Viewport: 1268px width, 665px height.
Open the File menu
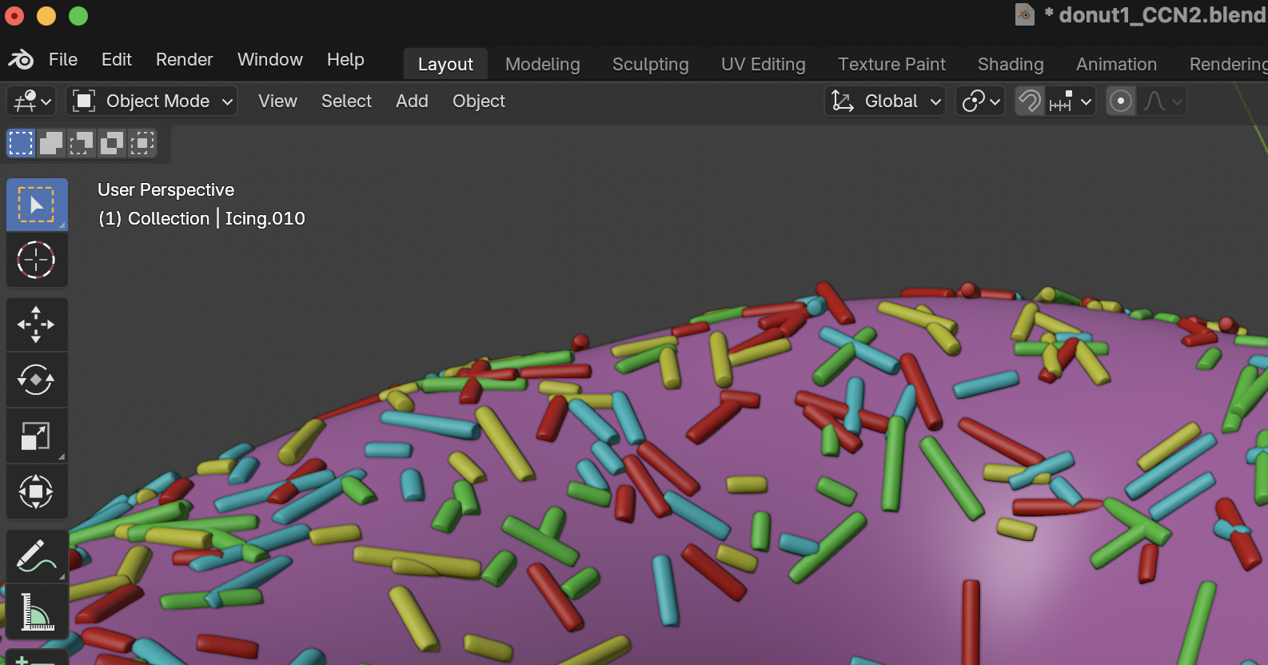(63, 60)
